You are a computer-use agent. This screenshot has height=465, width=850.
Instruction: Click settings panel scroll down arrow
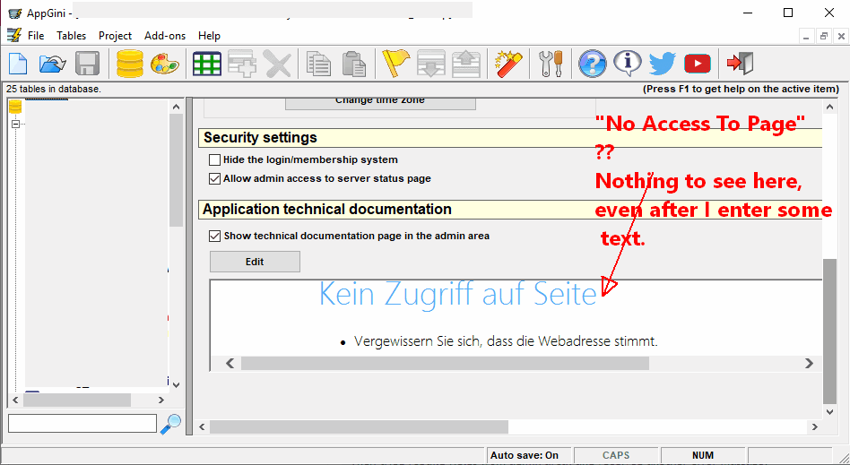(830, 412)
